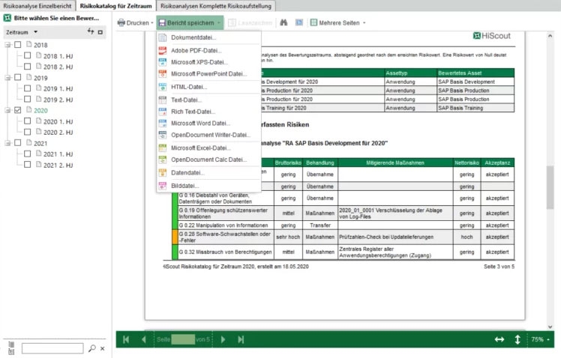Jump to last page of report
This screenshot has height=358, width=561.
tap(241, 339)
